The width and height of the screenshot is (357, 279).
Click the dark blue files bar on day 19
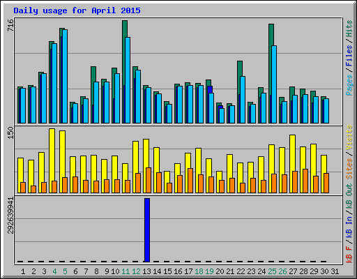tap(210, 89)
